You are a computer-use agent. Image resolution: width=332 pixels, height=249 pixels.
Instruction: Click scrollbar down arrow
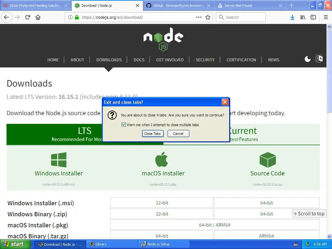(x=329, y=236)
